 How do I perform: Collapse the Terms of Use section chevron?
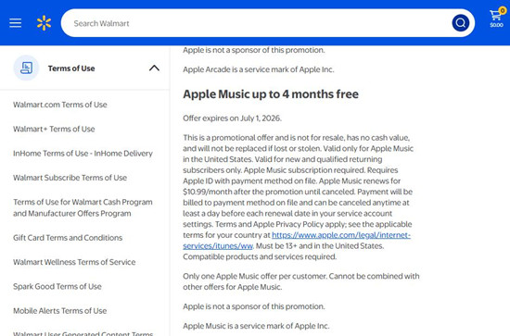point(154,68)
